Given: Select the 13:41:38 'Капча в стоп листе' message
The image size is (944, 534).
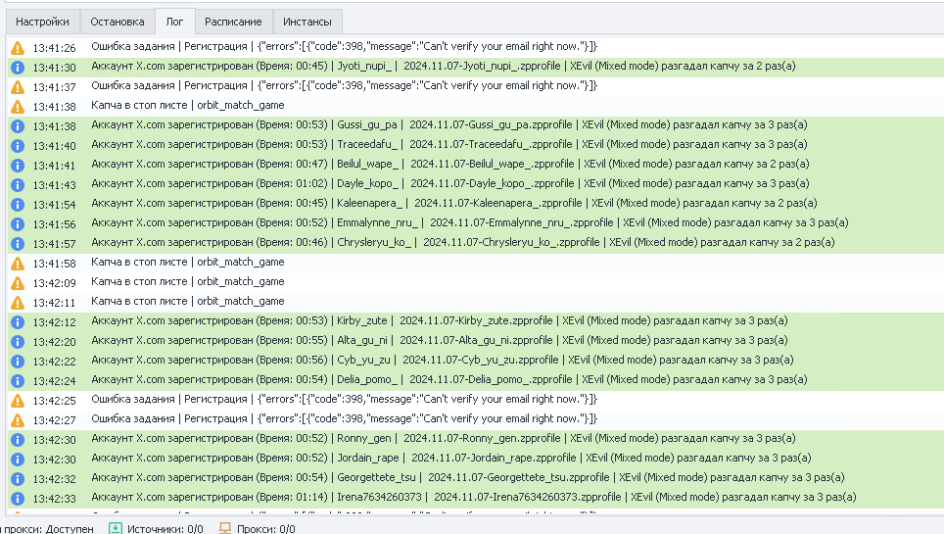Looking at the screenshot, I should pyautogui.click(x=188, y=106).
